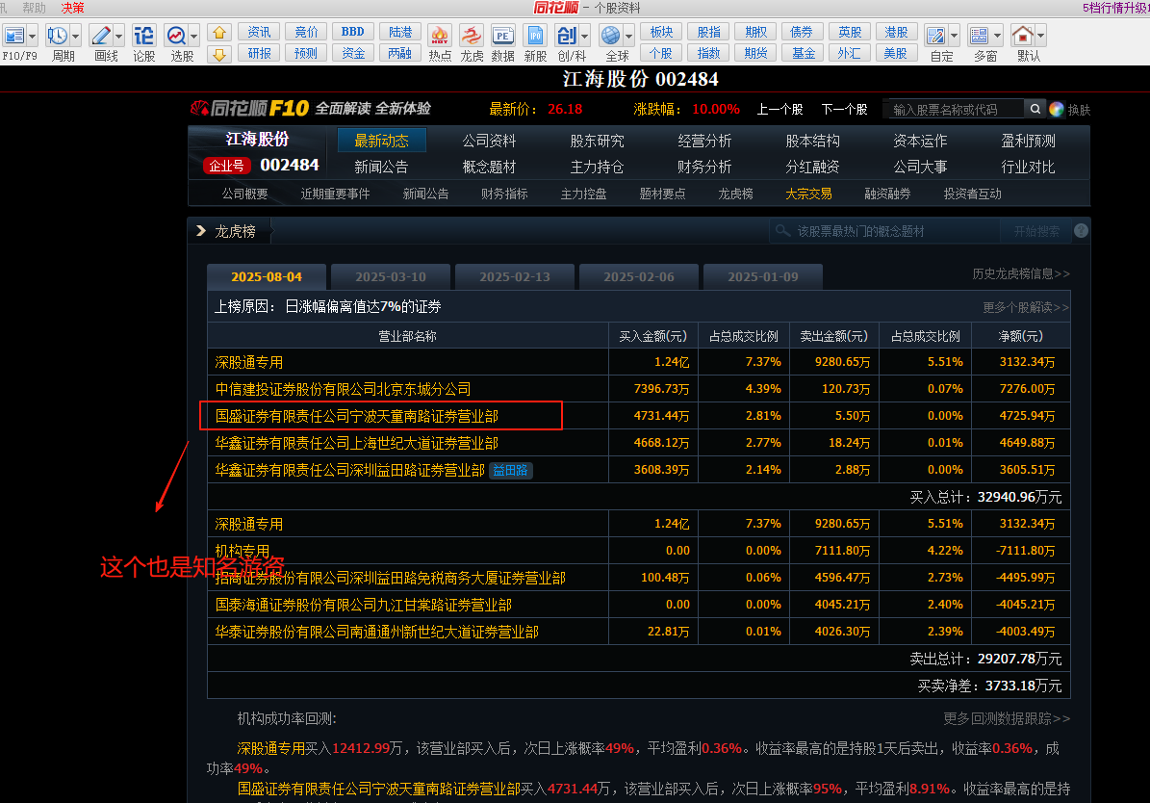Click the help question mark icon
Image resolution: width=1150 pixels, height=803 pixels.
click(x=1081, y=231)
